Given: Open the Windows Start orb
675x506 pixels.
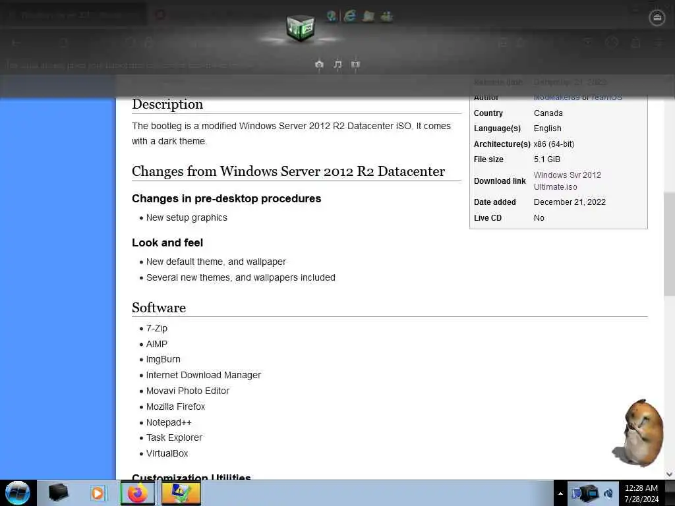Looking at the screenshot, I should click(x=18, y=493).
